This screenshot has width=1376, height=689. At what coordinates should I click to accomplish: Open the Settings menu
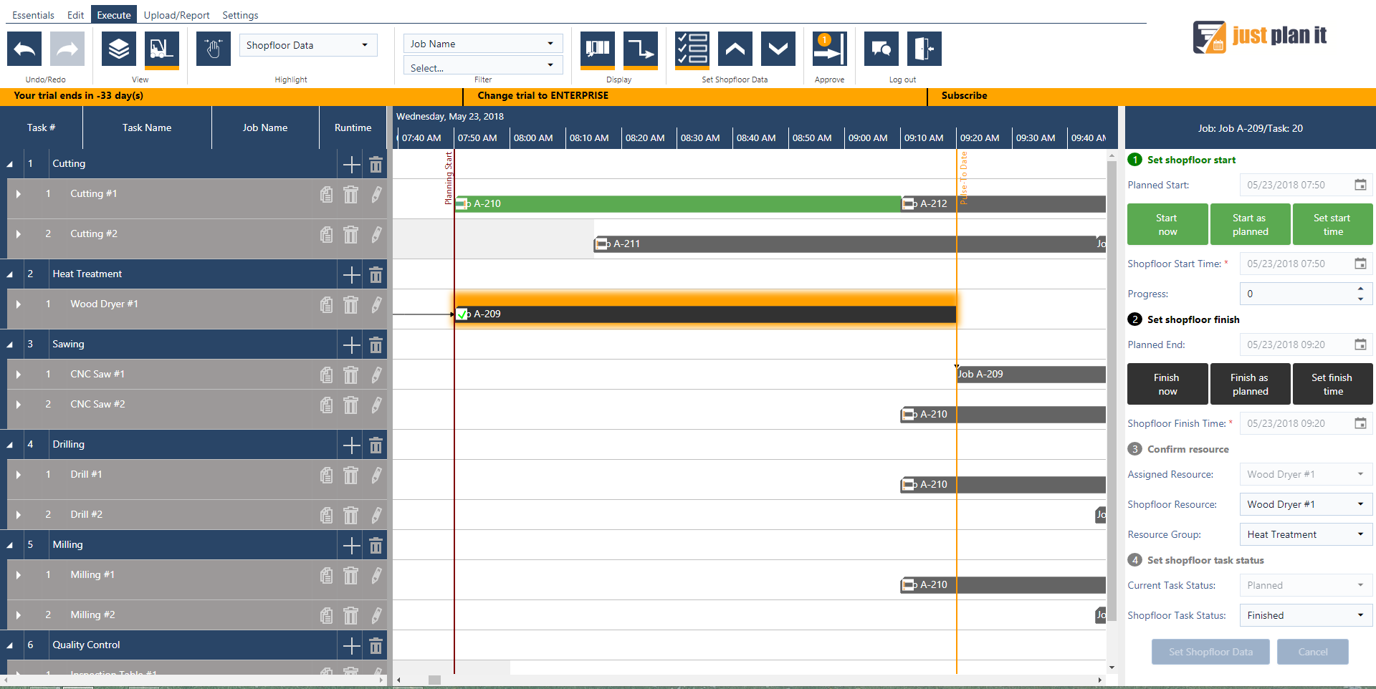(240, 14)
